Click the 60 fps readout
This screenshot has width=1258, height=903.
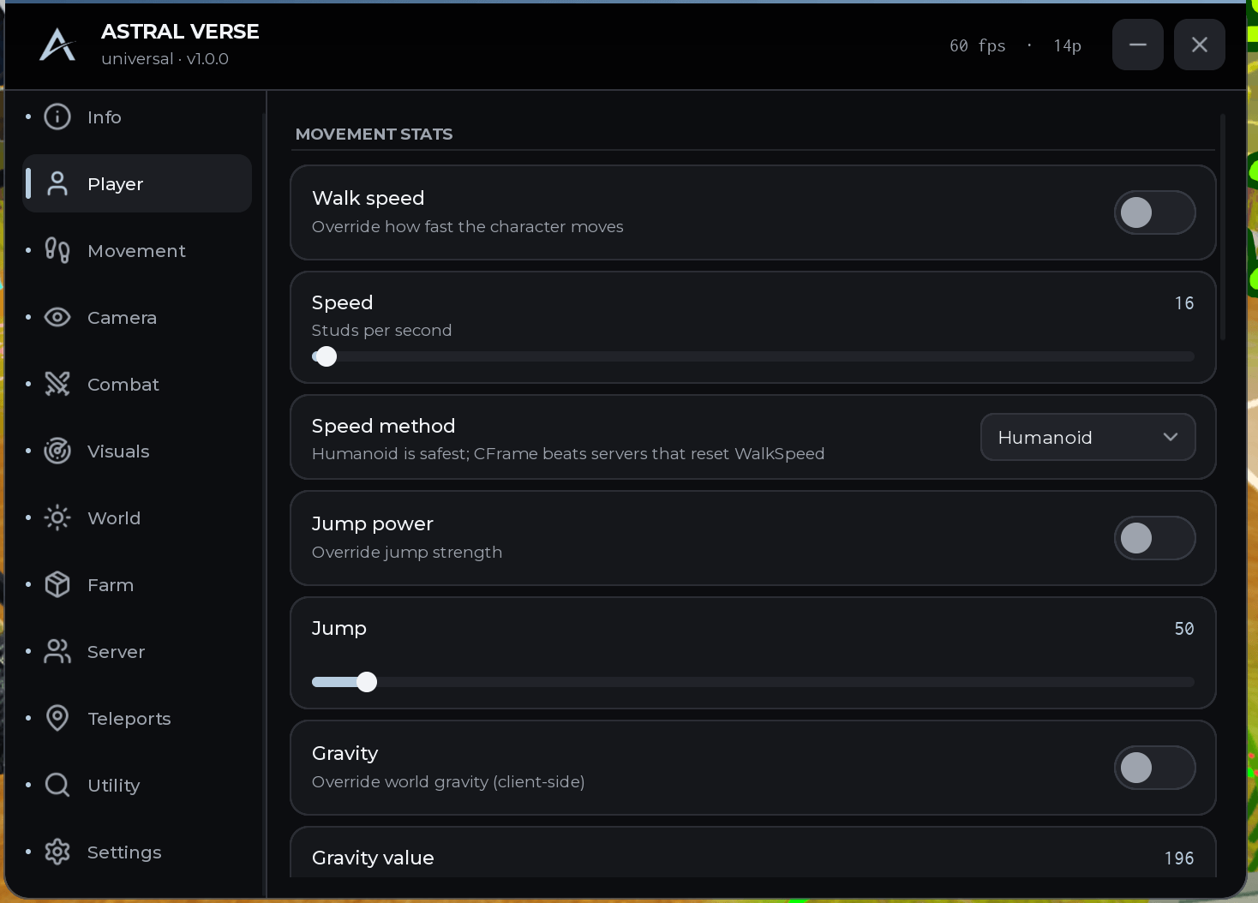click(x=978, y=45)
